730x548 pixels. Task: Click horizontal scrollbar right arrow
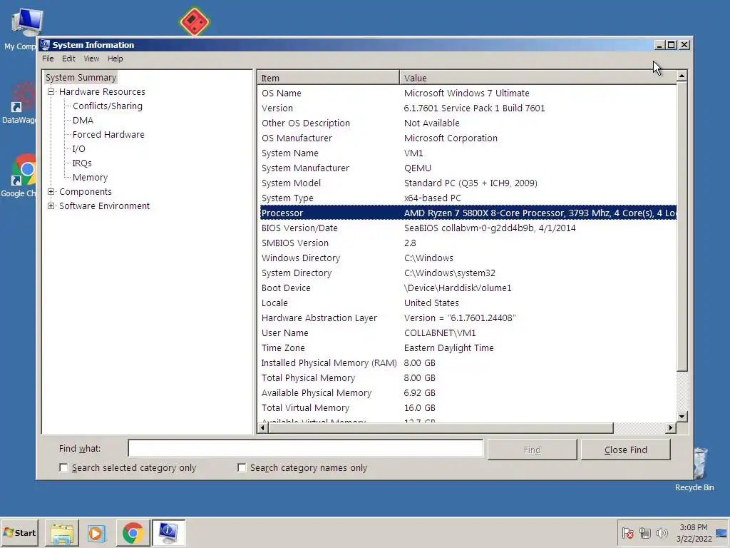coord(670,427)
